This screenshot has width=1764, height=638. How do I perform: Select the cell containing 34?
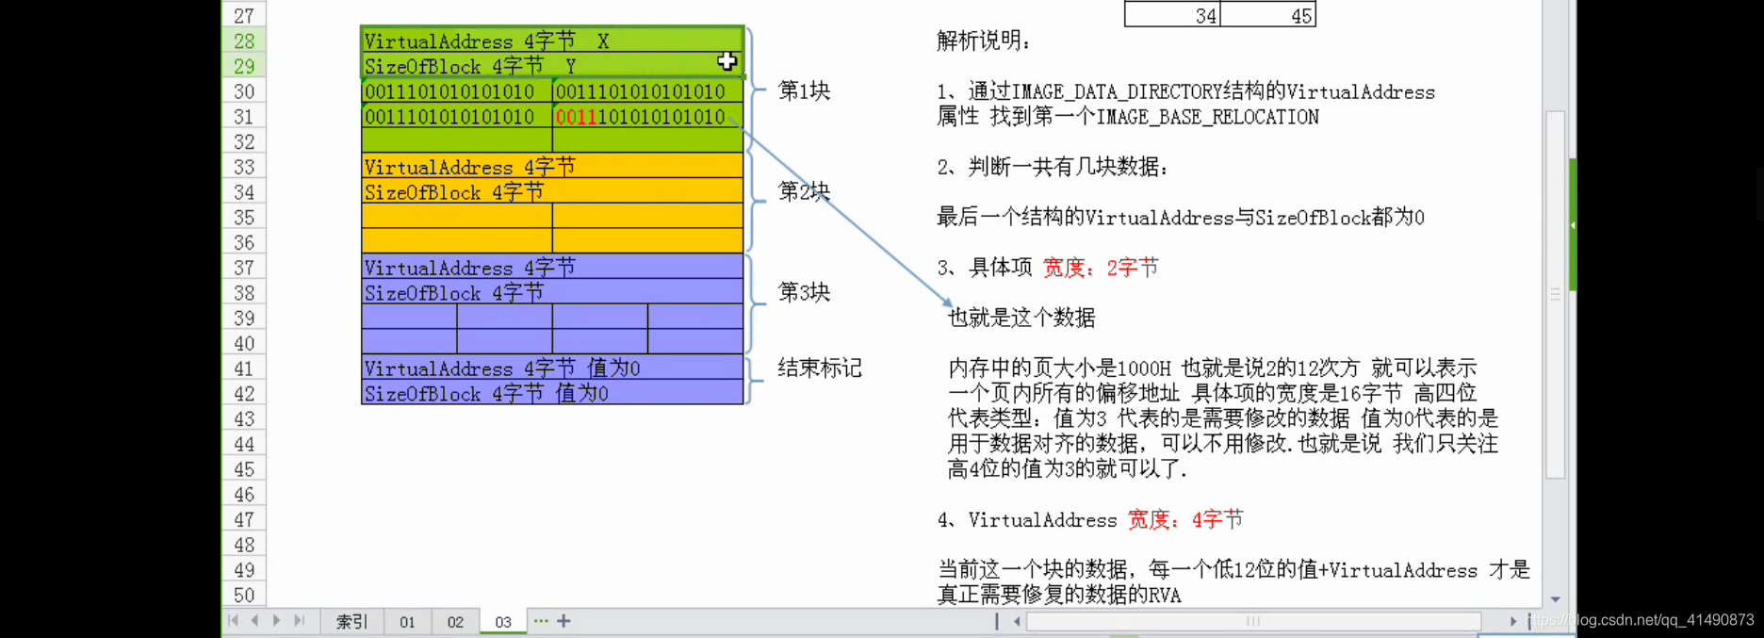(x=1172, y=15)
